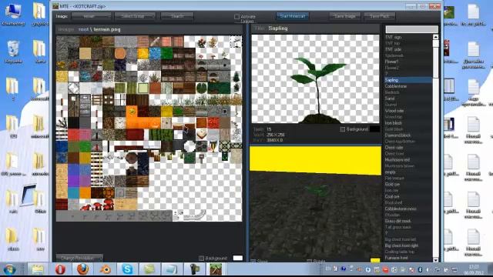Screen dimensions: 493x277
Task: Open Skype from taskbar
Action: [127, 269]
